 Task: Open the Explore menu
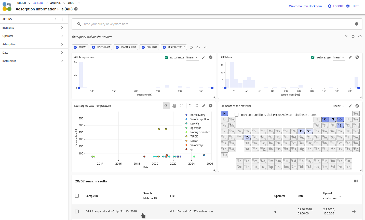click(x=40, y=3)
